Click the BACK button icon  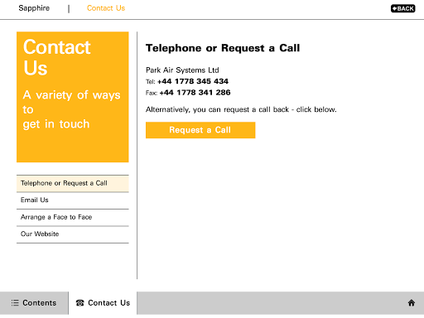[x=402, y=8]
